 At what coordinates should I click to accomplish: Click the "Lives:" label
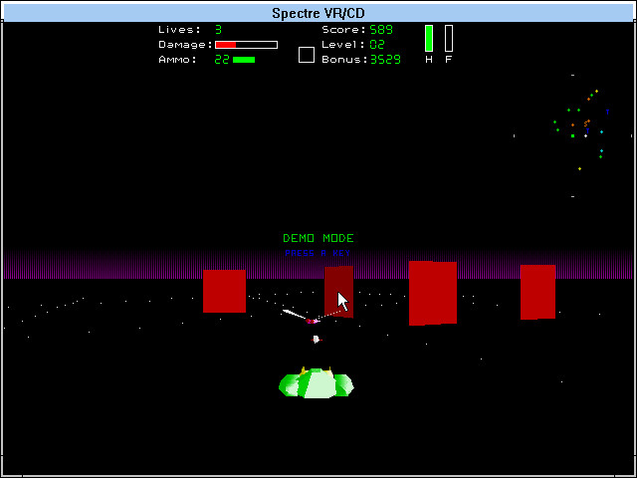click(179, 30)
